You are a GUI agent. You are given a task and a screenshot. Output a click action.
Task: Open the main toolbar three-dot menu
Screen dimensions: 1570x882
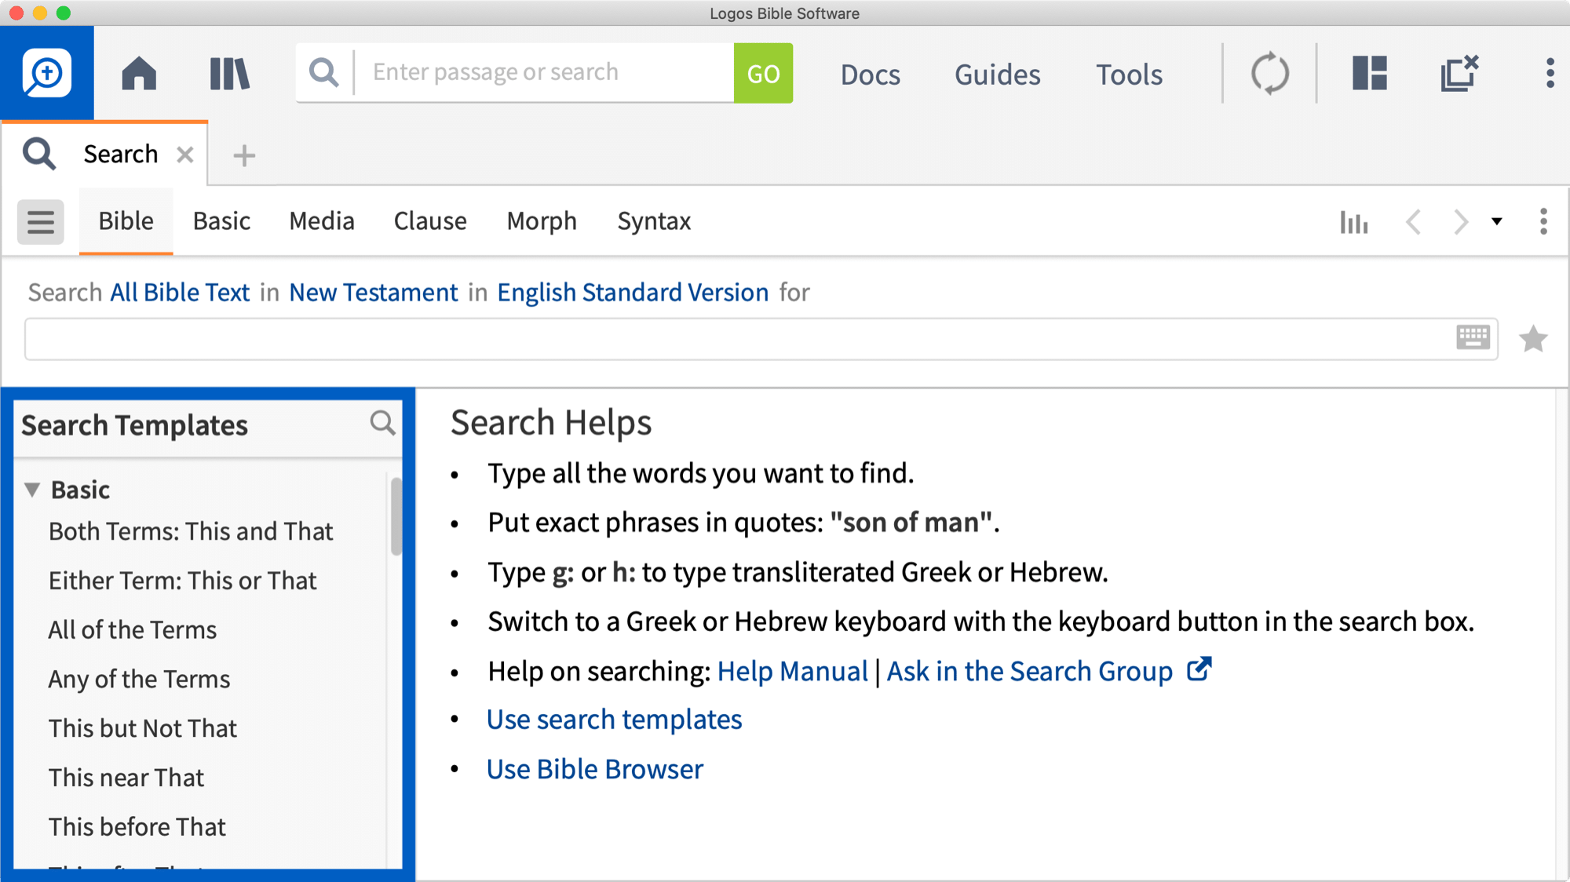1550,73
